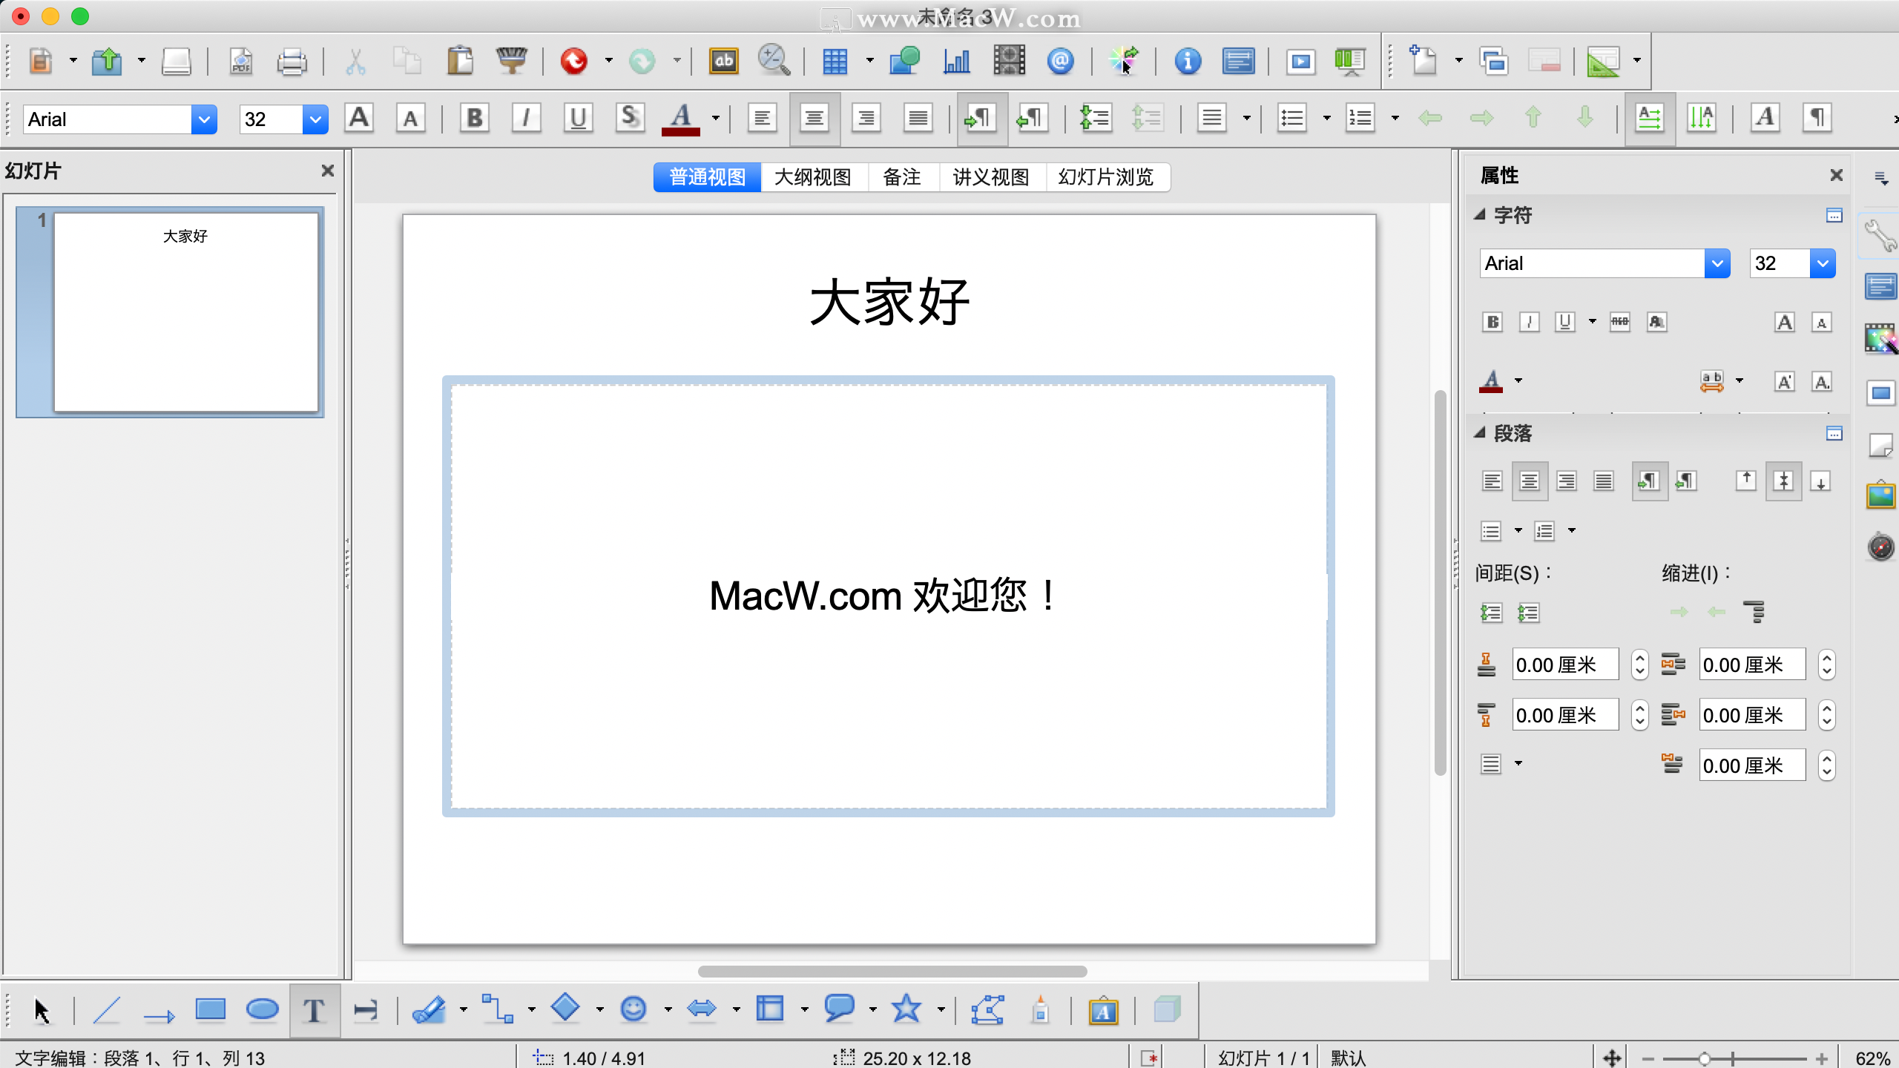Click properties font color A swatch
Screen dimensions: 1899x1068
(x=1492, y=381)
